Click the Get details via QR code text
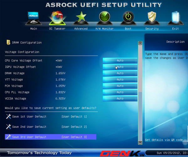Screen dimensions: 188x157 pyautogui.click(x=164, y=140)
